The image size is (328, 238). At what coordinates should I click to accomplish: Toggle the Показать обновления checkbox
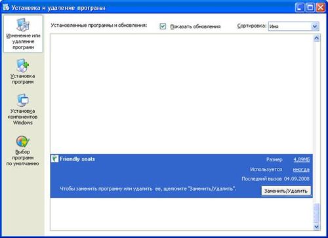163,26
